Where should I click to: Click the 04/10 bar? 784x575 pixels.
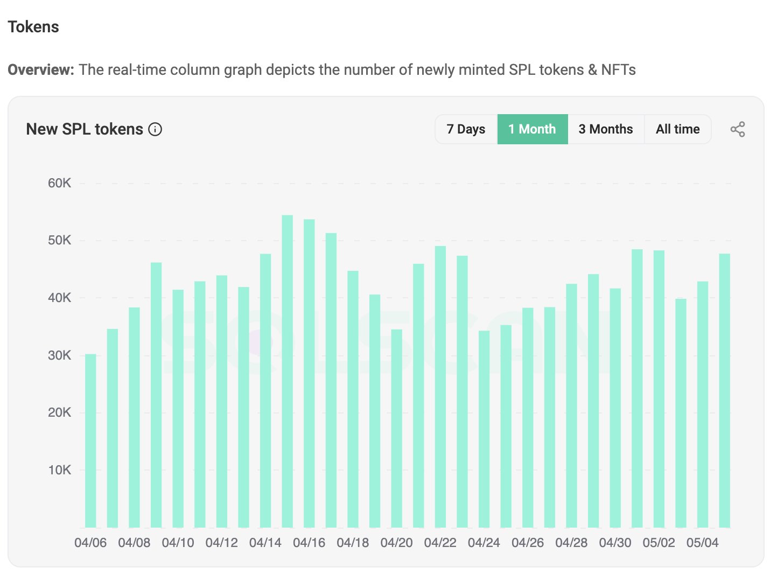pyautogui.click(x=178, y=409)
